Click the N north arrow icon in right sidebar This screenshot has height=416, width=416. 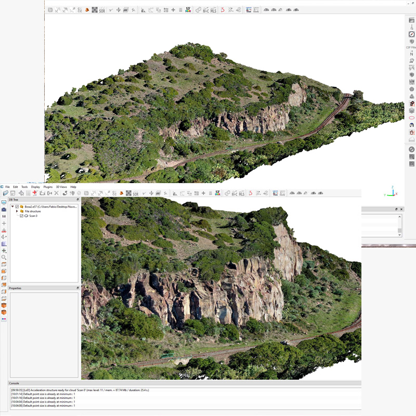pyautogui.click(x=411, y=54)
